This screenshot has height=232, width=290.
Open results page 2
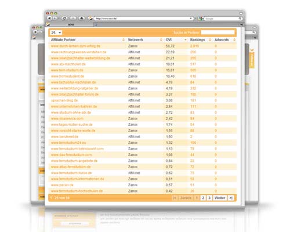coord(203,198)
